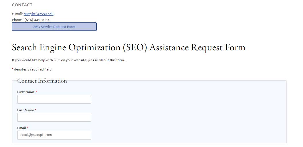Click the SEO Service Request Form button

54,27
